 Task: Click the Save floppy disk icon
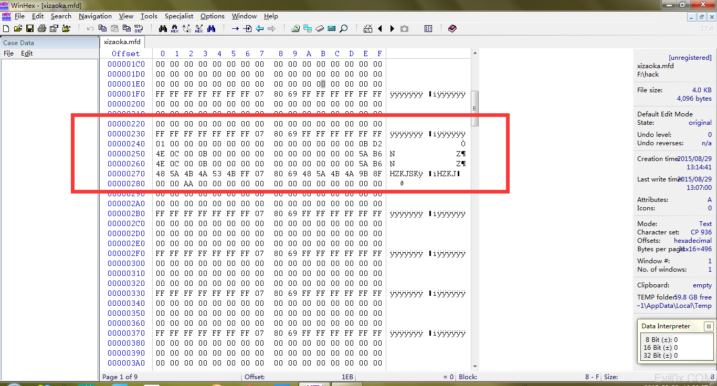[x=30, y=28]
